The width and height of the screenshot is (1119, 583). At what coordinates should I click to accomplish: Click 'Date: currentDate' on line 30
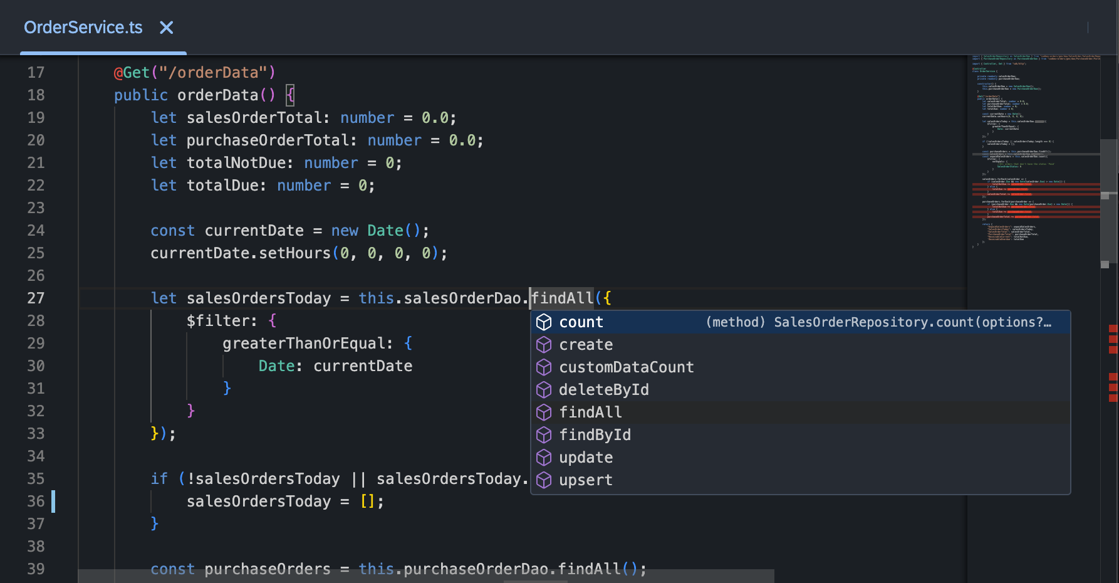pos(335,366)
